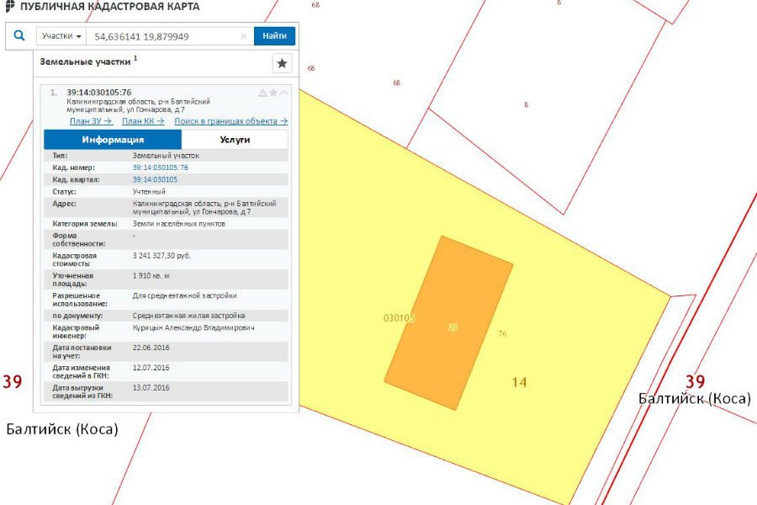The width and height of the screenshot is (757, 505).
Task: Open the Участки search type dropdown
Action: pos(62,36)
